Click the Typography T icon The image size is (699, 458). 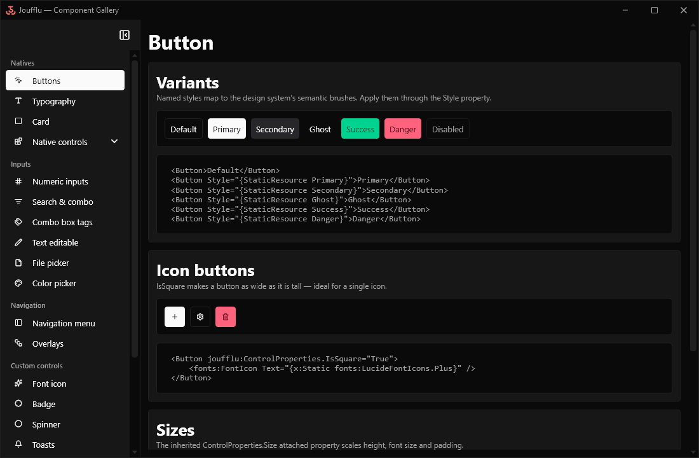point(18,101)
